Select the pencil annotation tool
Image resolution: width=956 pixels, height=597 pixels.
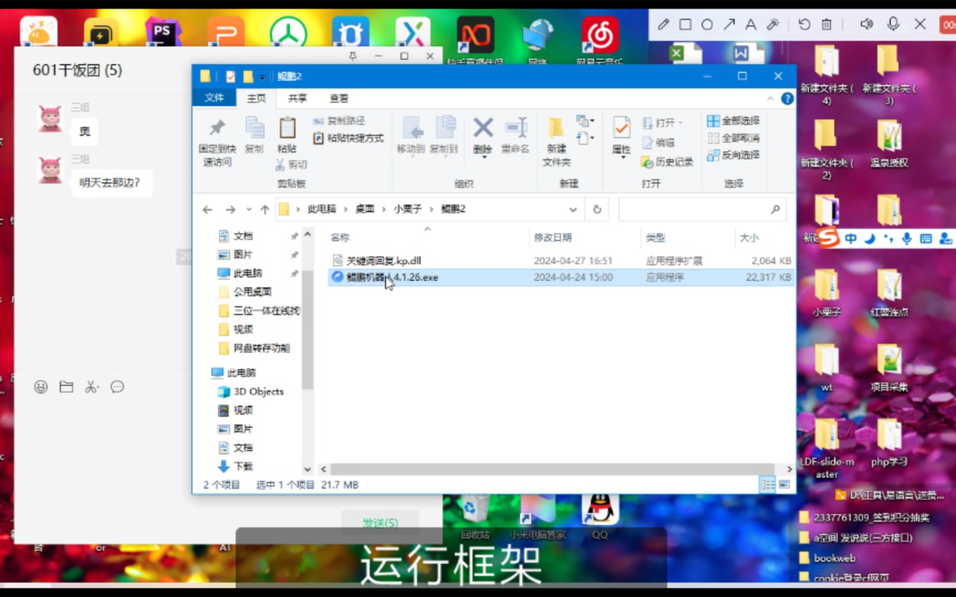click(663, 24)
